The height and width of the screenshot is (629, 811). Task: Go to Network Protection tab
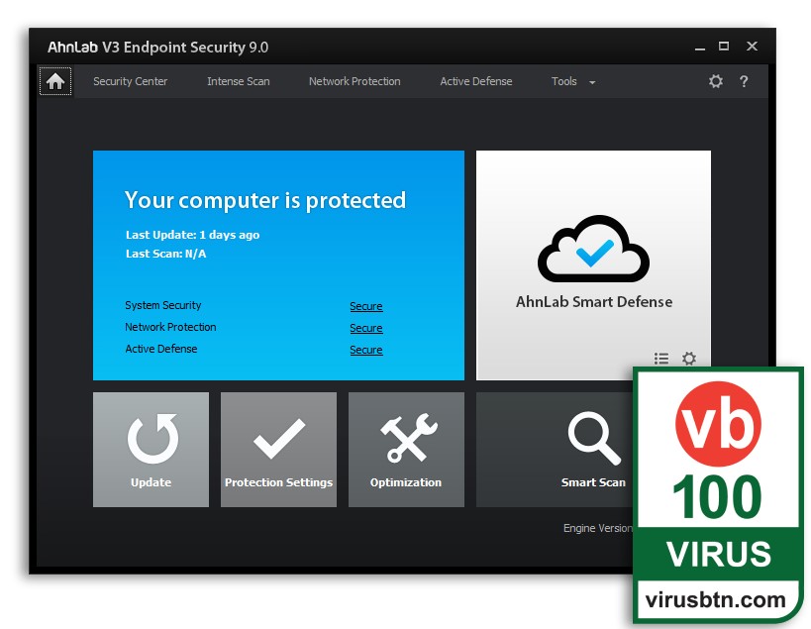[x=355, y=81]
